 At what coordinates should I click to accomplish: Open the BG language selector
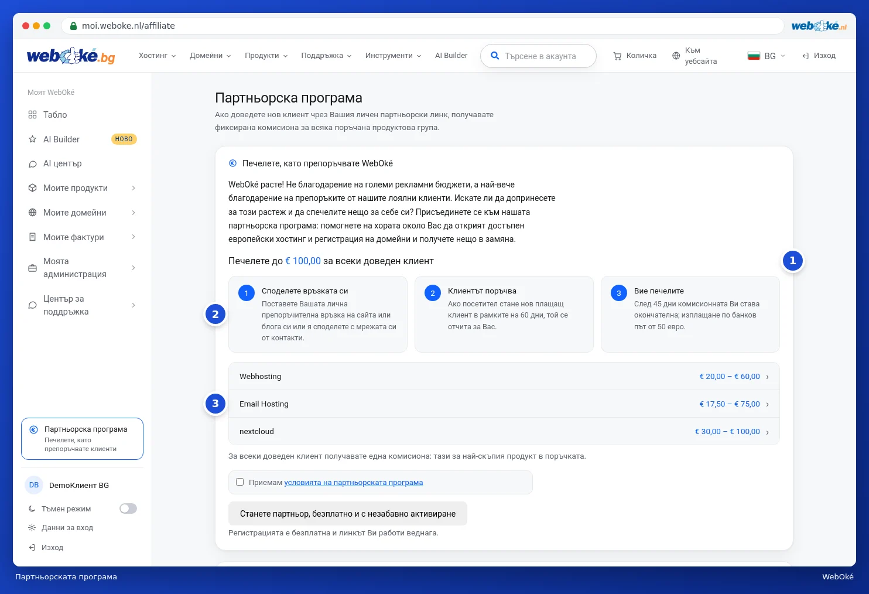click(x=766, y=56)
